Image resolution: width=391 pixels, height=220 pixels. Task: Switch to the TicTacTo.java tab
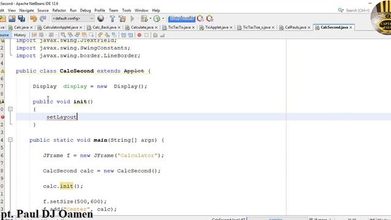179,27
